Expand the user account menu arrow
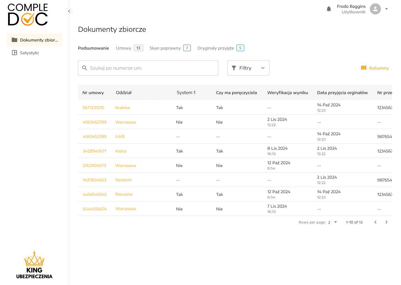Image resolution: width=401 pixels, height=285 pixels. [x=387, y=9]
